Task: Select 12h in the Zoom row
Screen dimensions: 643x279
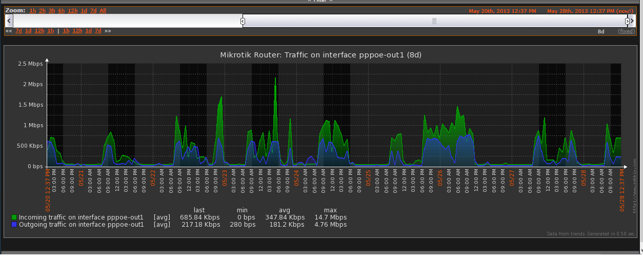Action: click(x=72, y=11)
